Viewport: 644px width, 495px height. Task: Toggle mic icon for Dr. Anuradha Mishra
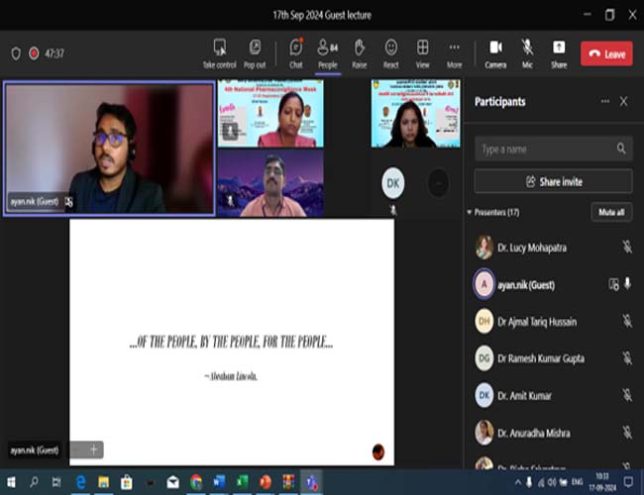tap(627, 432)
